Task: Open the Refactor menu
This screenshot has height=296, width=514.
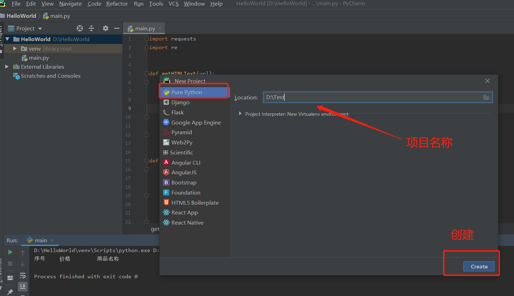Action: coord(117,4)
